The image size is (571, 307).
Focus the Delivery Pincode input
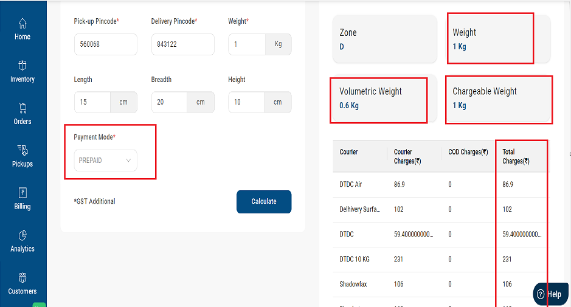182,44
